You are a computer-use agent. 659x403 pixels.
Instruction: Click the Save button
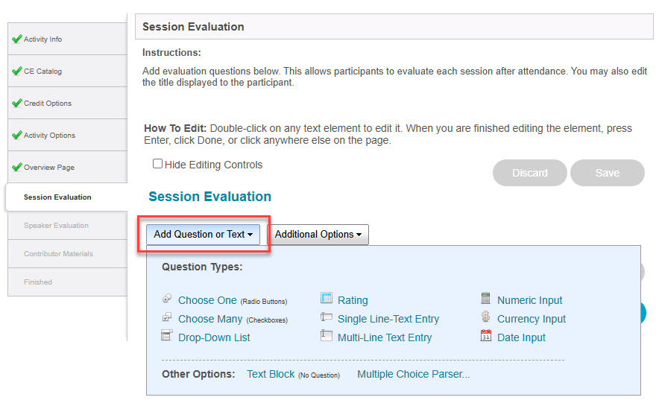(608, 173)
